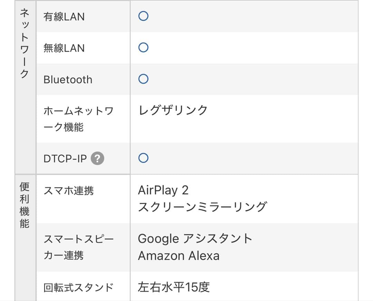Click the Bluetooth row label
Screen dimensions: 373x301
click(68, 80)
